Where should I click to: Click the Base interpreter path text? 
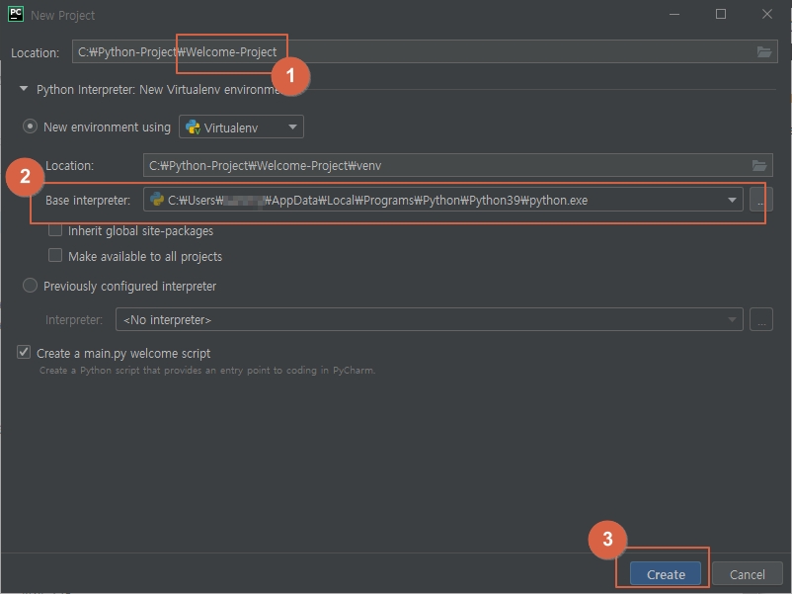[x=377, y=201]
